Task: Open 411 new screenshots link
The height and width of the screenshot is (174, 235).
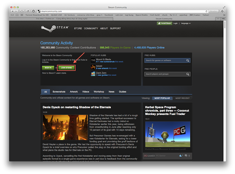Action: pos(105,61)
